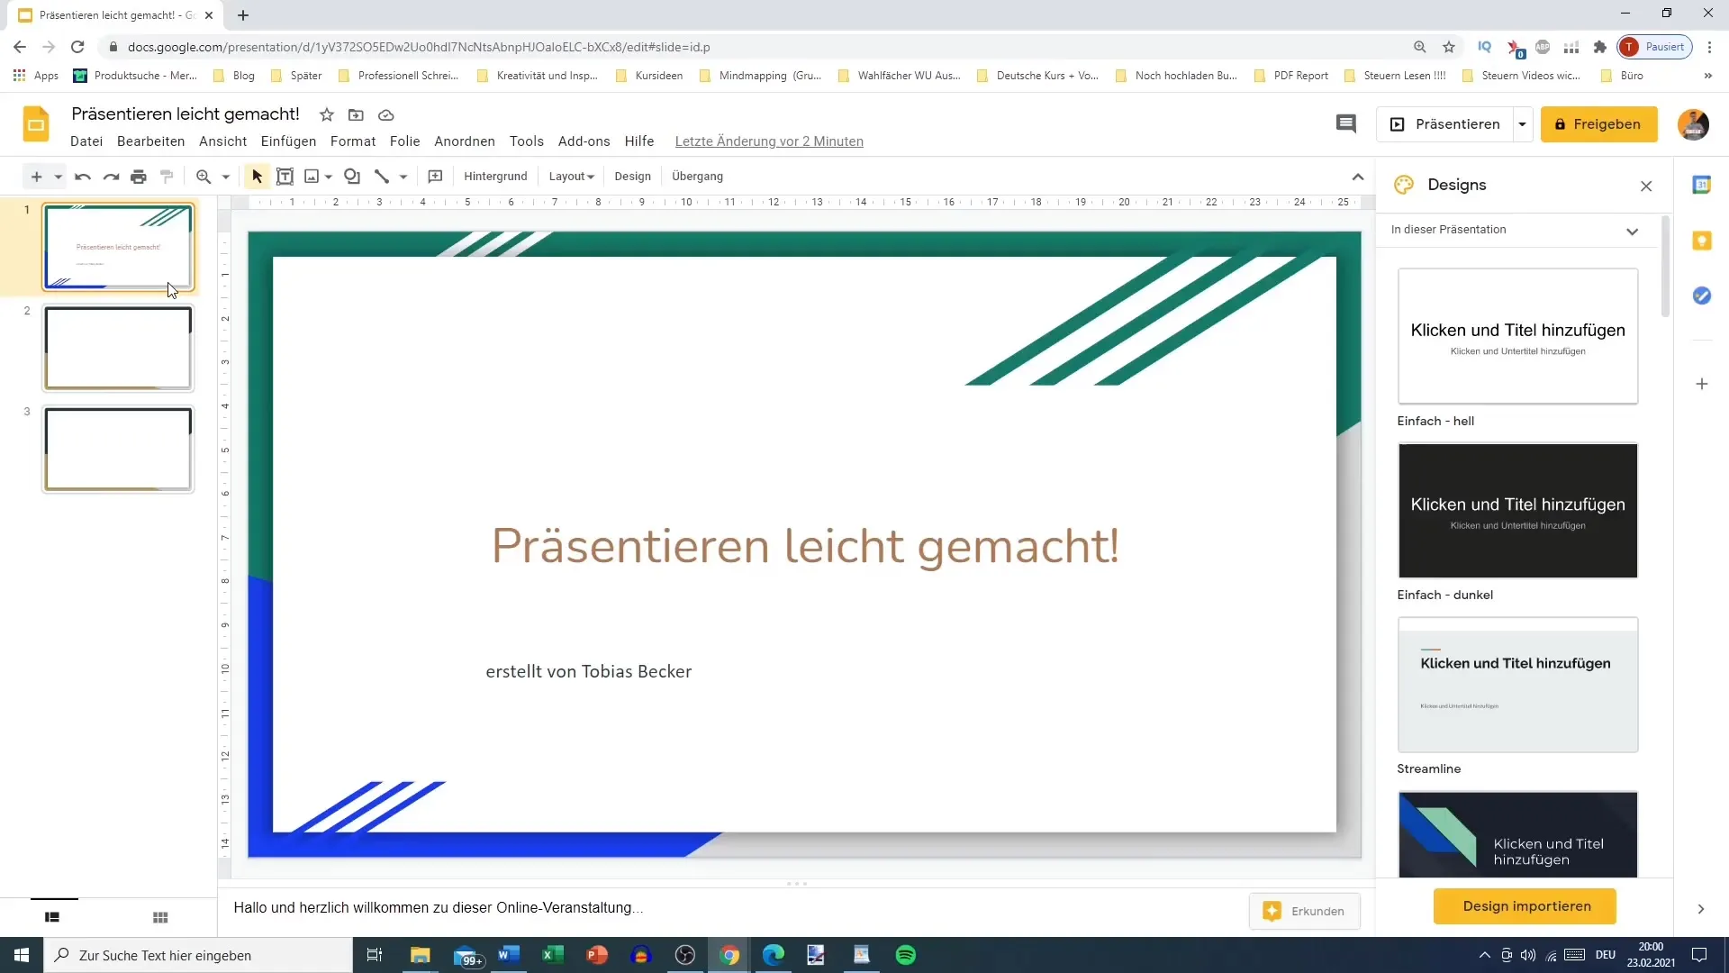Screen dimensions: 1729x973
Task: Click the zoom magnifier icon
Action: [x=204, y=177]
